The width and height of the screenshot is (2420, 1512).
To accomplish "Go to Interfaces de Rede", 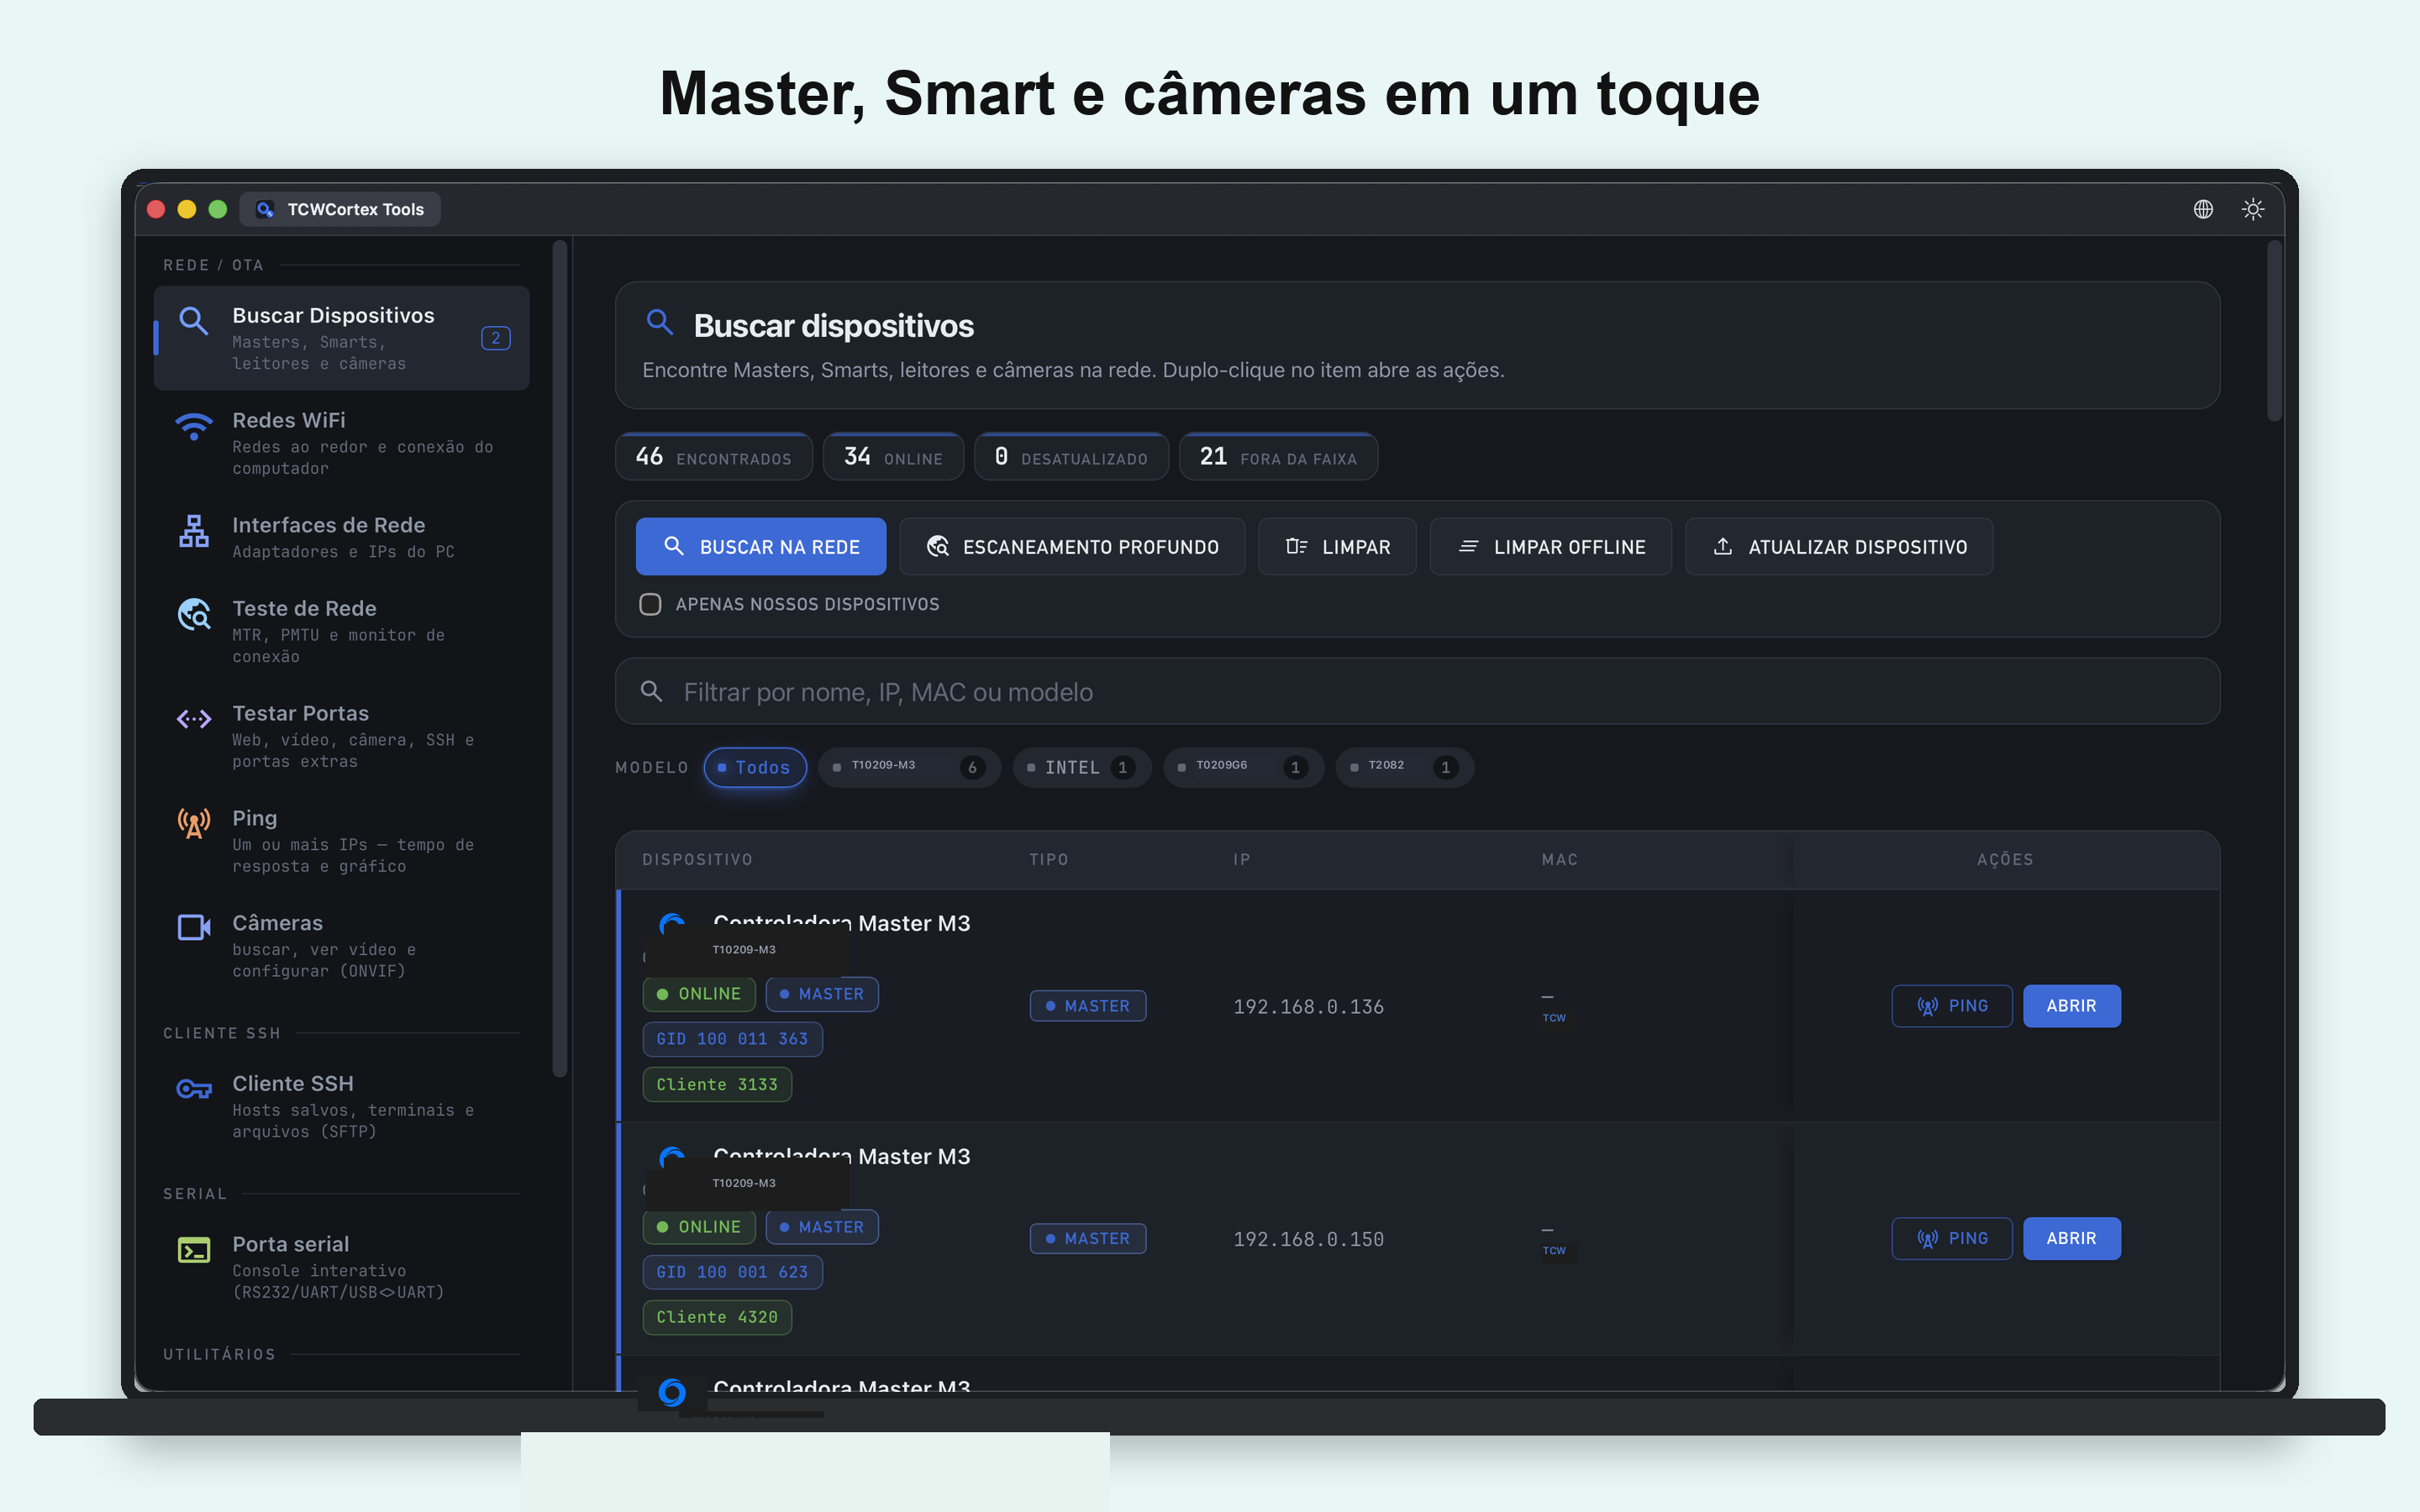I will (341, 537).
